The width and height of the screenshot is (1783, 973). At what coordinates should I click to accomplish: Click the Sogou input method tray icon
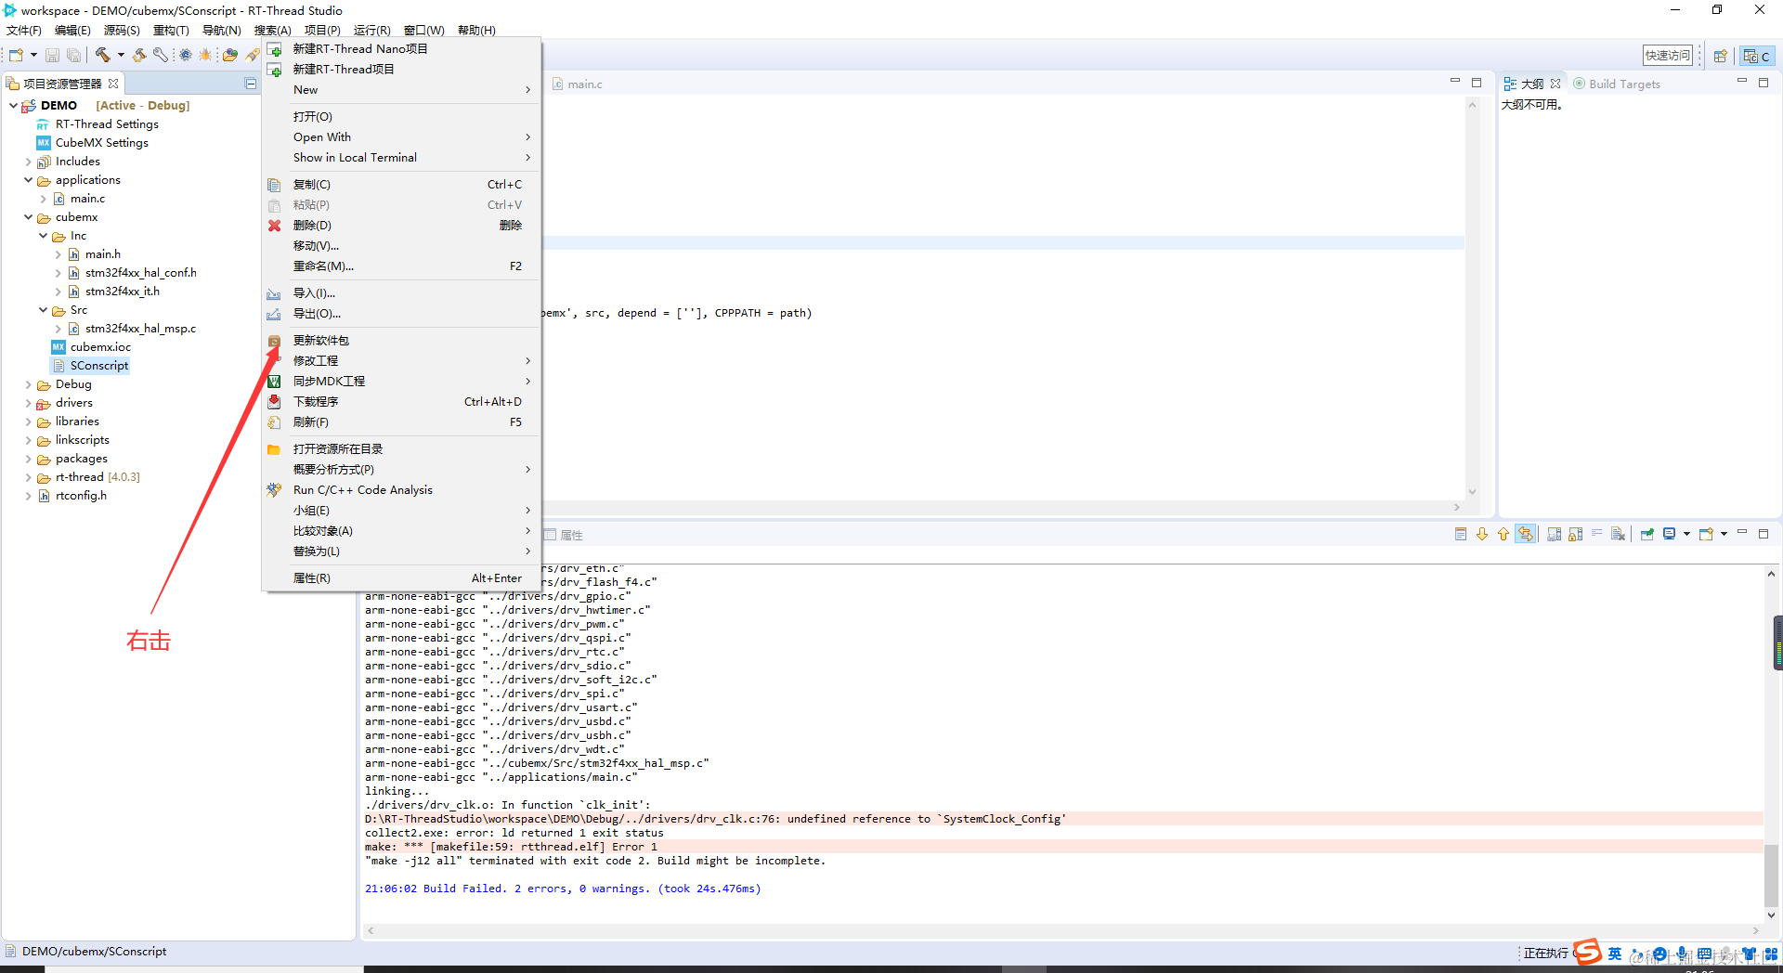point(1587,951)
